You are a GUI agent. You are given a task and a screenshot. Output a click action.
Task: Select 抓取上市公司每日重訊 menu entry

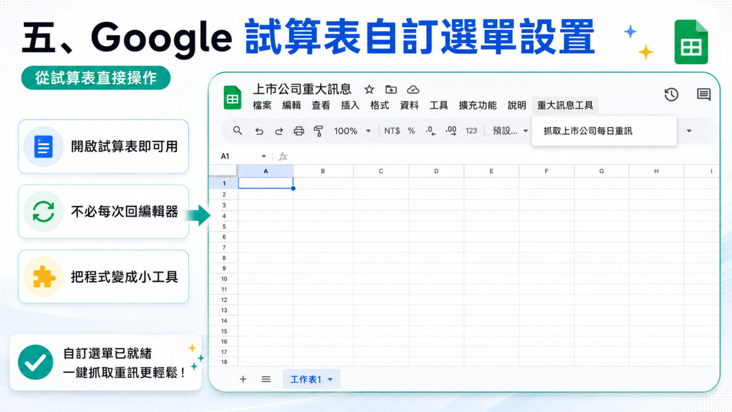604,131
